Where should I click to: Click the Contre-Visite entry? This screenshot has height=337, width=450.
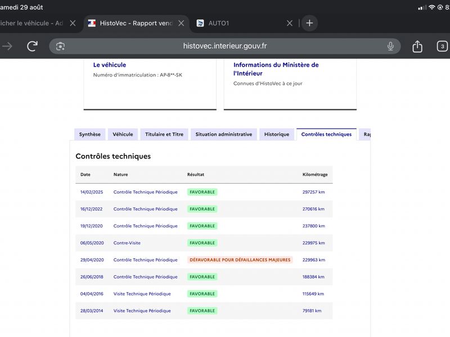pyautogui.click(x=127, y=243)
